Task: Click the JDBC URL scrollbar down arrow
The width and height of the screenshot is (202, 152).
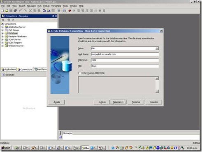Action: (157, 91)
